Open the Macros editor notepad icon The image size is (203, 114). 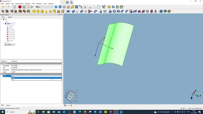(28, 7)
